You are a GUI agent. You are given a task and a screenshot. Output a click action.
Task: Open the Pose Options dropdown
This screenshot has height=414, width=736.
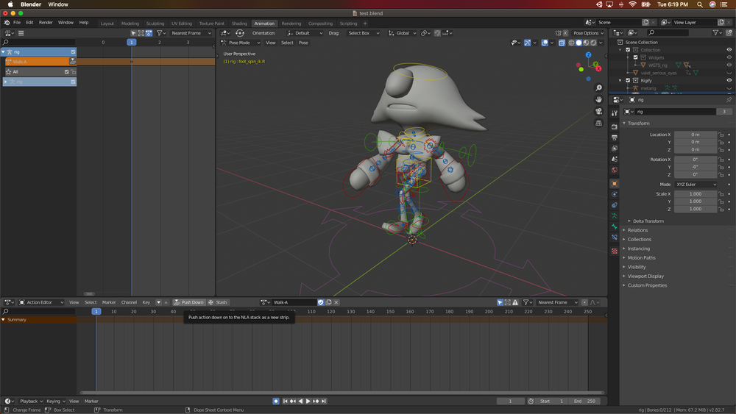point(588,33)
